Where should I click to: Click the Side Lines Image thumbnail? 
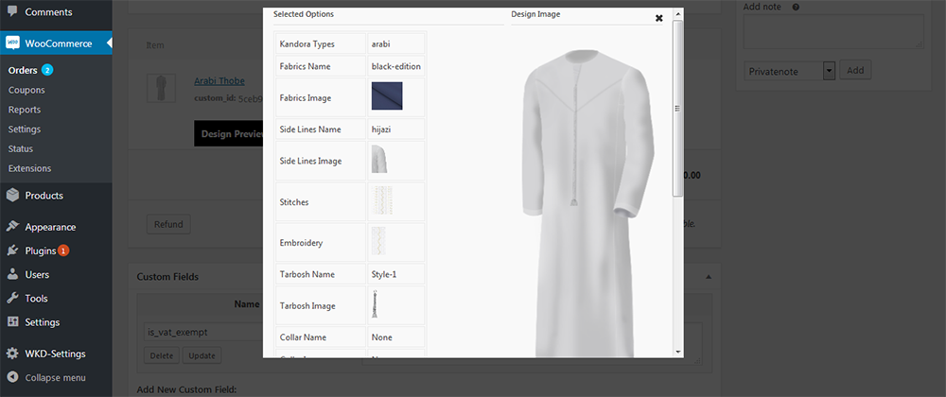[x=379, y=159]
